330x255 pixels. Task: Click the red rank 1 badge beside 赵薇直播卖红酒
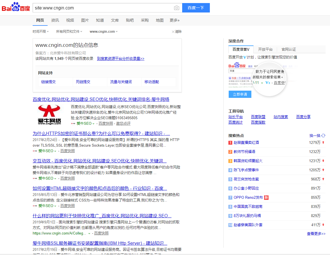(230, 142)
